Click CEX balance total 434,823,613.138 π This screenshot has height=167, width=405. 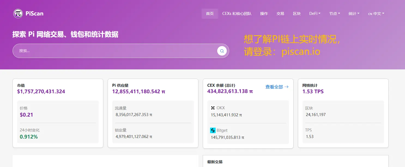pyautogui.click(x=230, y=91)
